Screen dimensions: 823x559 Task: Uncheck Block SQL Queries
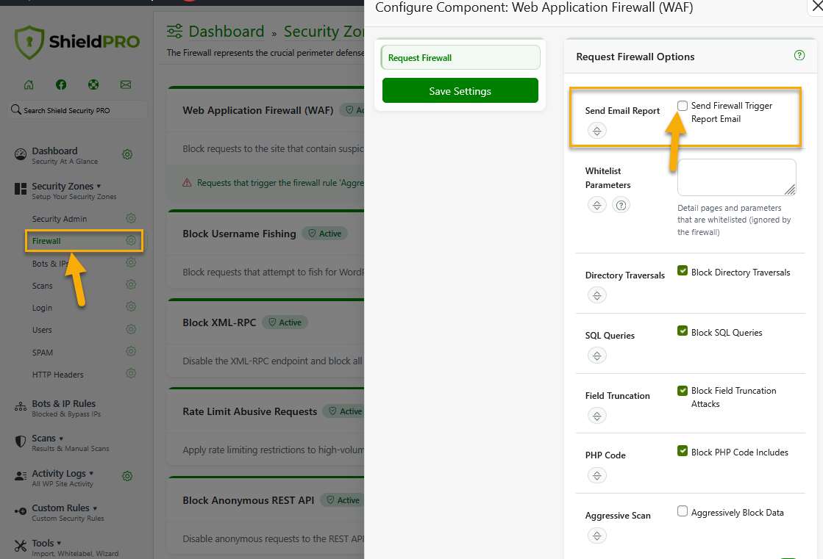pyautogui.click(x=683, y=331)
